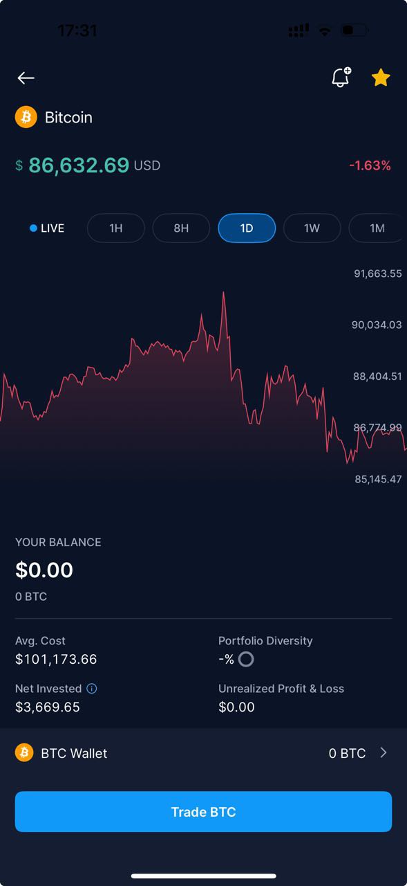Choose the 1M time range
Image resolution: width=407 pixels, height=886 pixels.
[x=377, y=228]
